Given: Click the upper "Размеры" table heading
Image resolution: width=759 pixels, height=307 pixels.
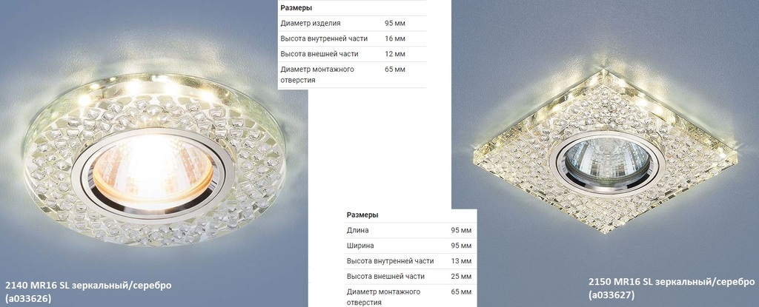Looking at the screenshot, I should click(x=296, y=8).
